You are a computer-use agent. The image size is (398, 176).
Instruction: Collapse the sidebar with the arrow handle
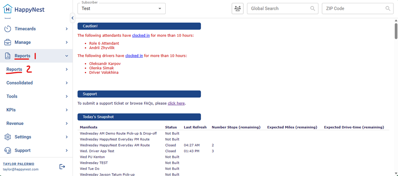click(72, 18)
